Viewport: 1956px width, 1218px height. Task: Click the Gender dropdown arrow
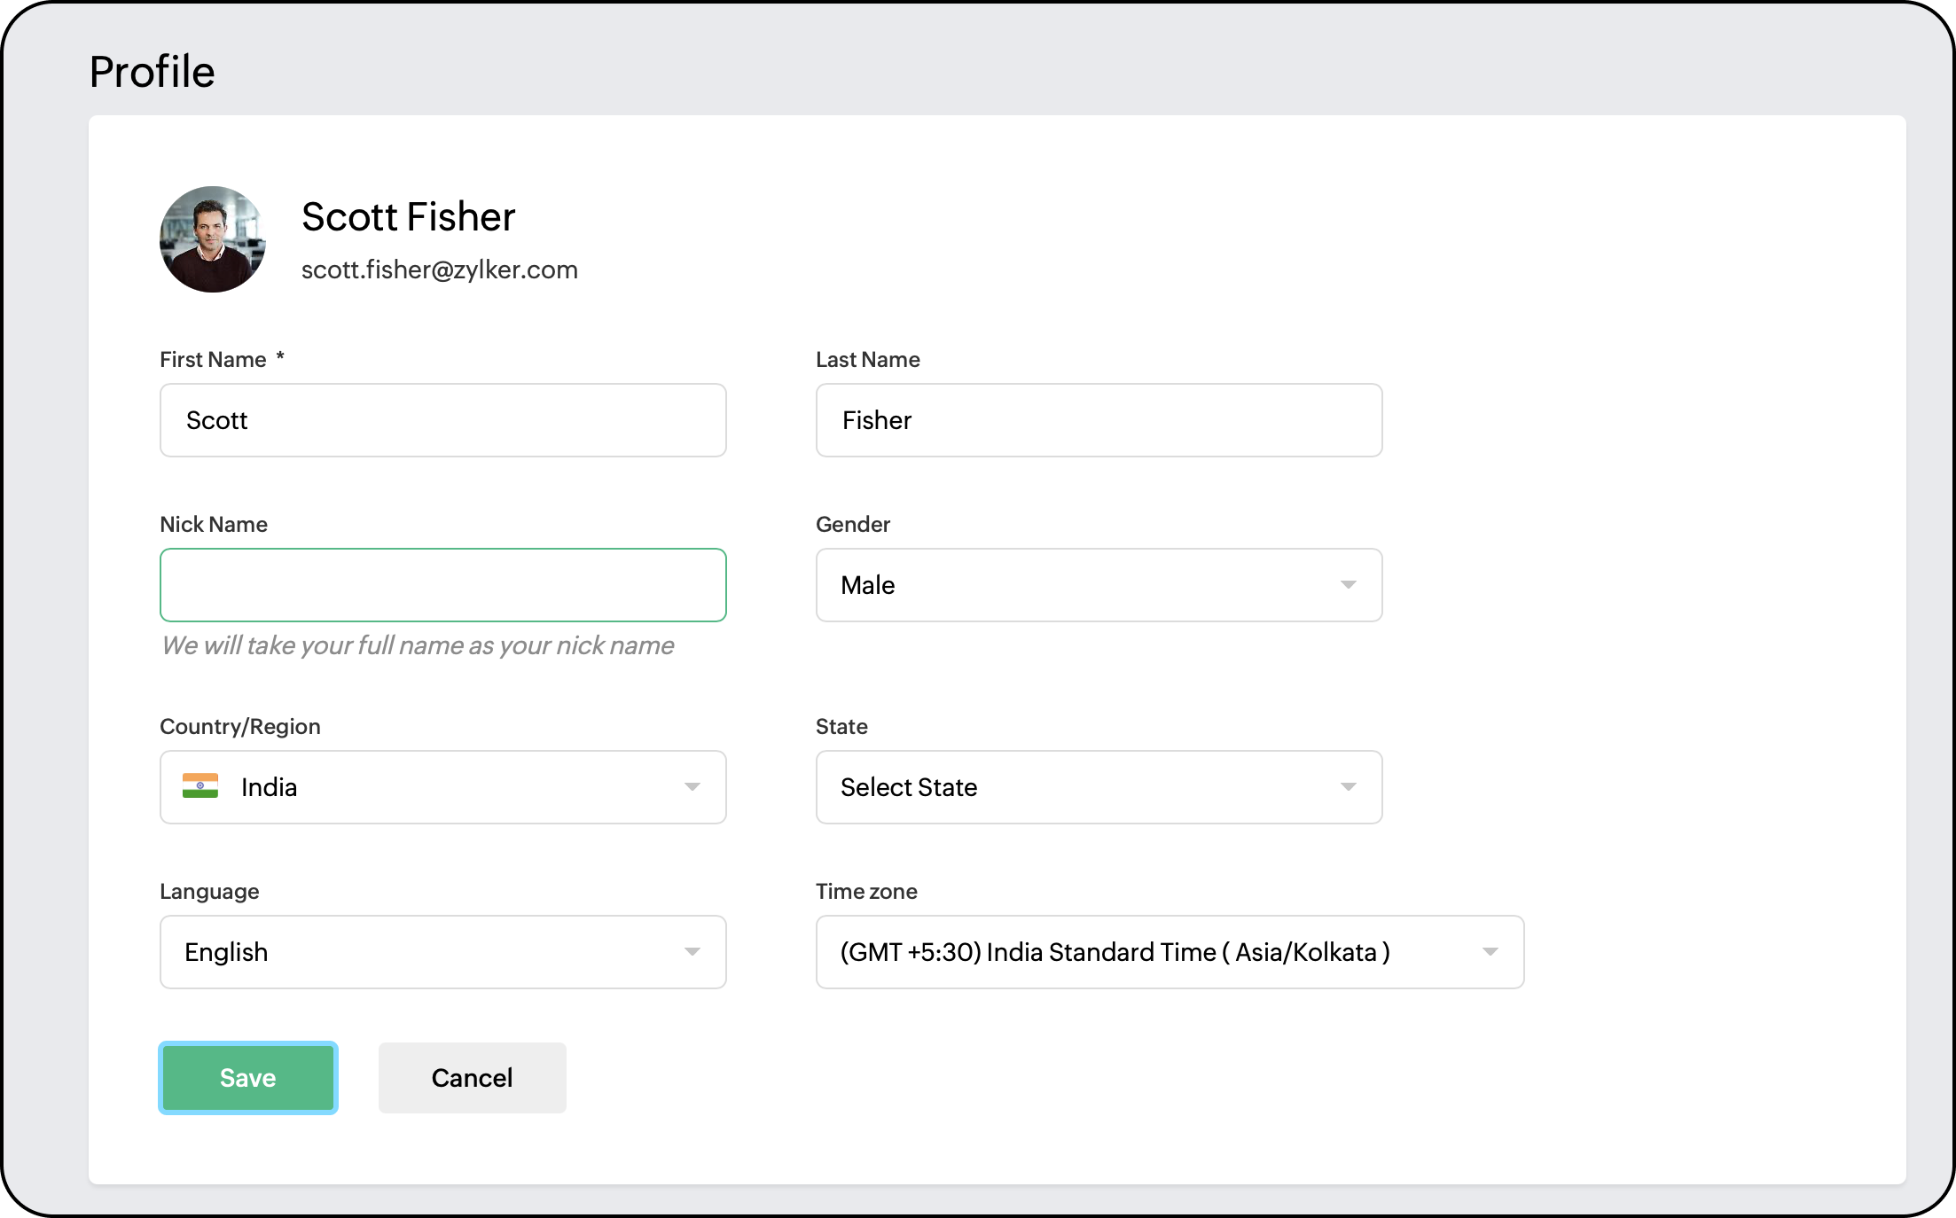point(1348,585)
